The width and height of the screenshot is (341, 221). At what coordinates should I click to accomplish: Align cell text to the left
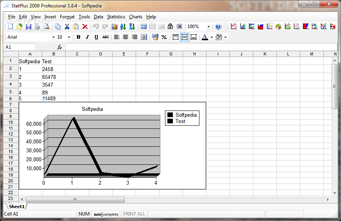(x=117, y=37)
